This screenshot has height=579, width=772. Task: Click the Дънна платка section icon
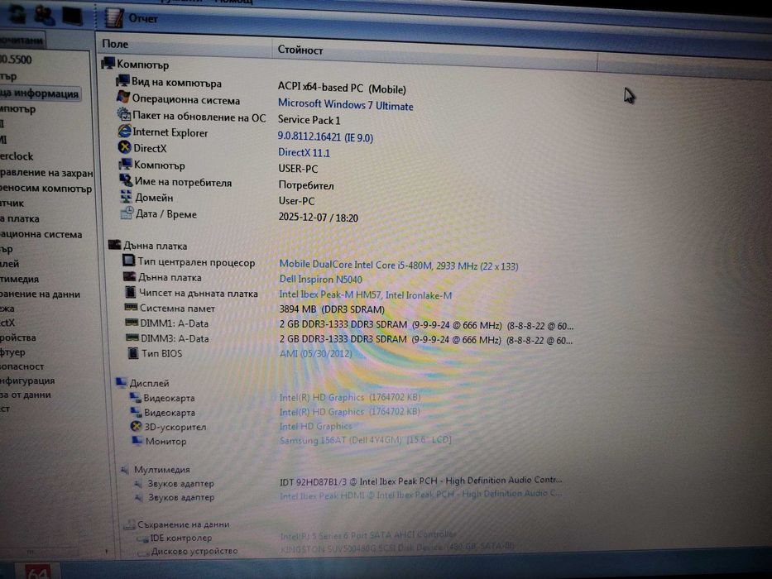tap(115, 245)
